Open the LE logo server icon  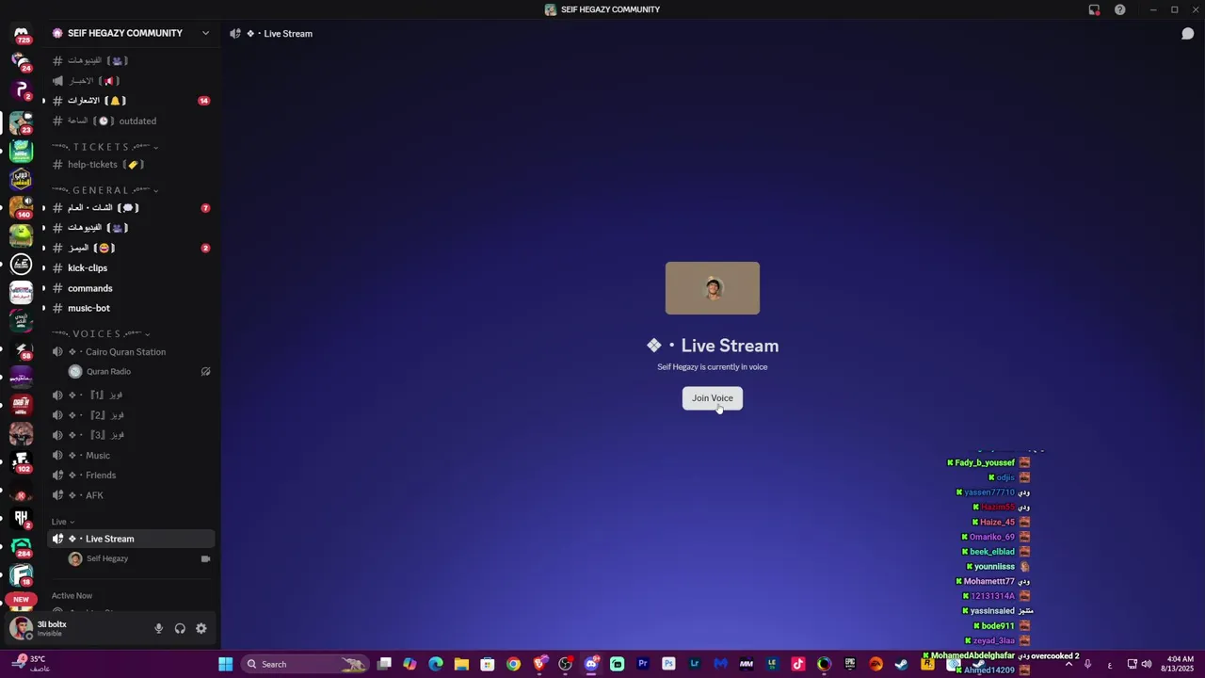click(x=21, y=265)
